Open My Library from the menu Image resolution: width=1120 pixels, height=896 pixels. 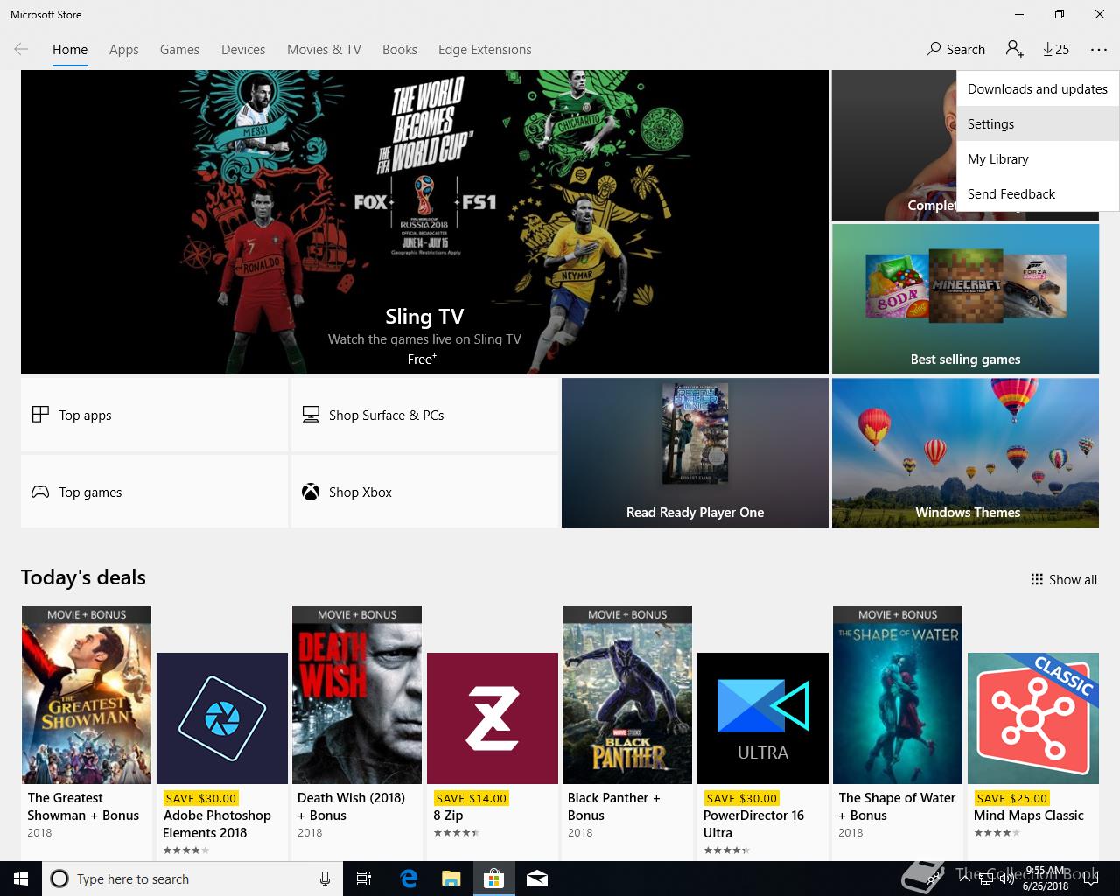tap(1038, 159)
